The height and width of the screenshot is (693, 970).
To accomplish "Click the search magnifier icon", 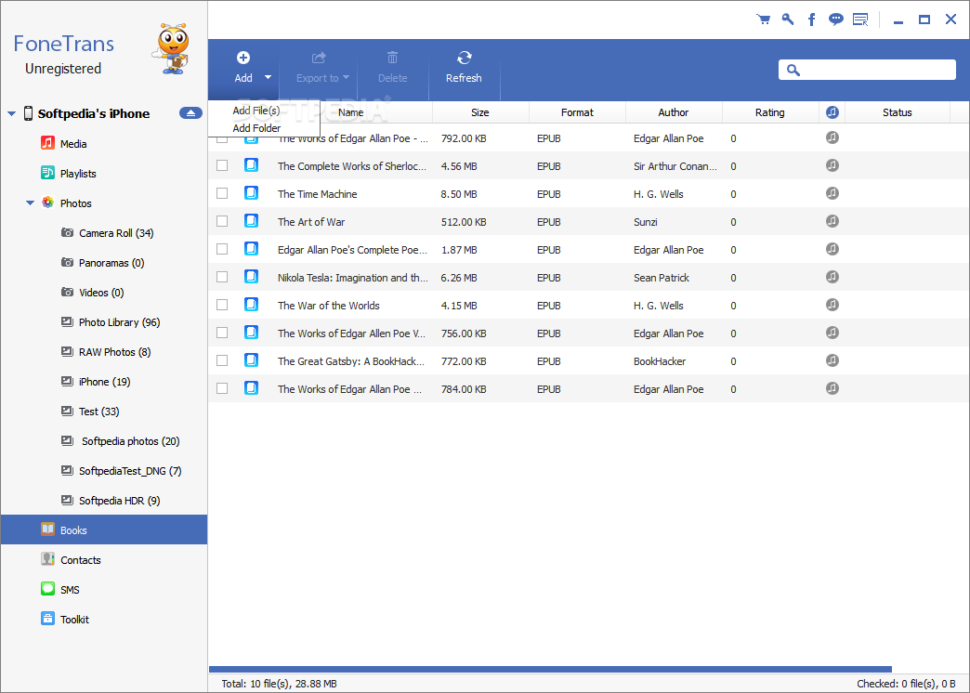I will pyautogui.click(x=793, y=71).
